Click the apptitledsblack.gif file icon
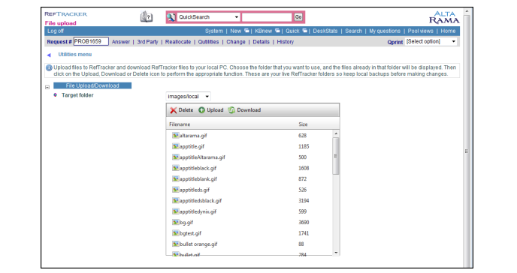This screenshot has height=273, width=517. [175, 200]
